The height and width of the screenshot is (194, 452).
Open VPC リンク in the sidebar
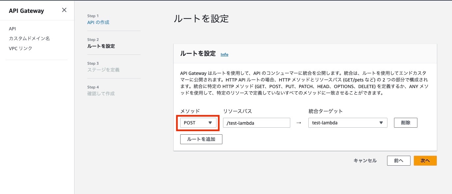[x=21, y=48]
